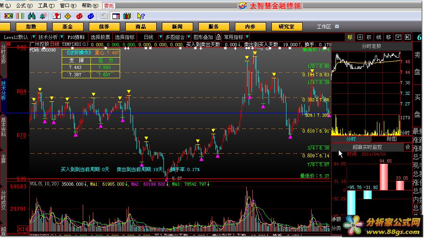
Task: Click the 服务 yellow button
Action: pos(213,27)
